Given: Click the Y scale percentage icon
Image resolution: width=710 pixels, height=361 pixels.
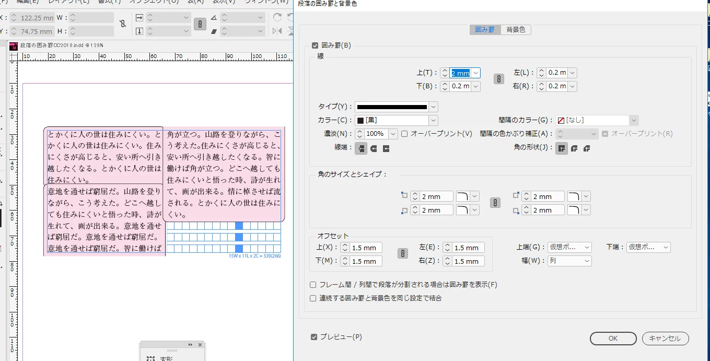Looking at the screenshot, I should click(x=139, y=31).
